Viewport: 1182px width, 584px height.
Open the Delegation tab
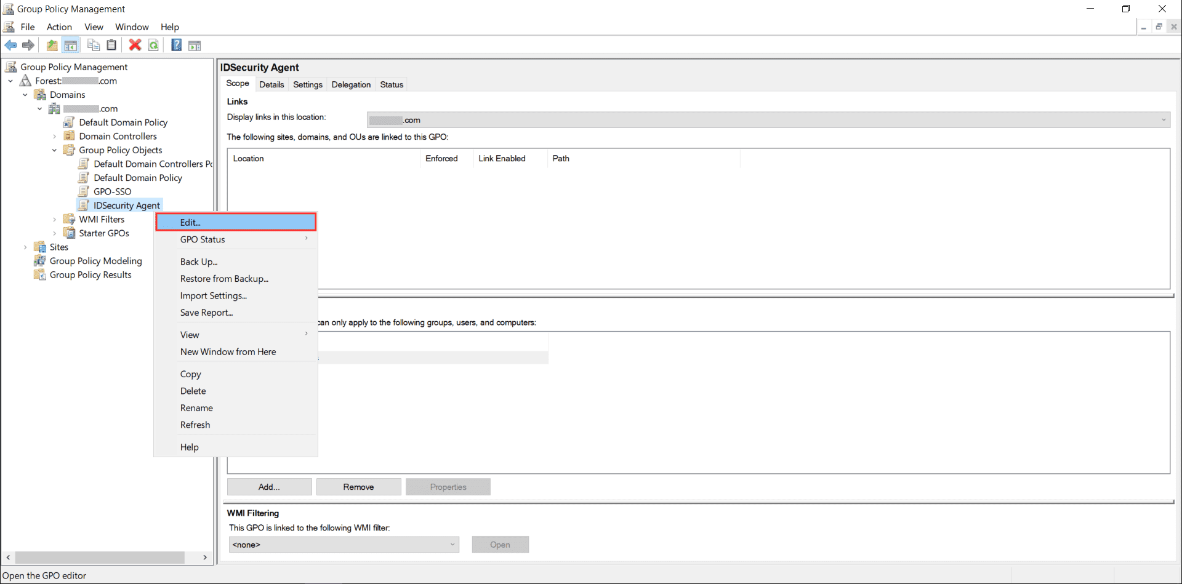(x=351, y=84)
